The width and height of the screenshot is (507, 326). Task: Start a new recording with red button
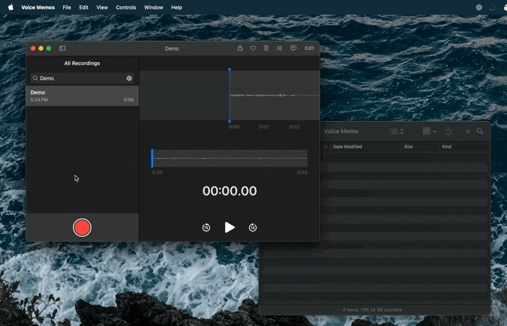coord(82,228)
